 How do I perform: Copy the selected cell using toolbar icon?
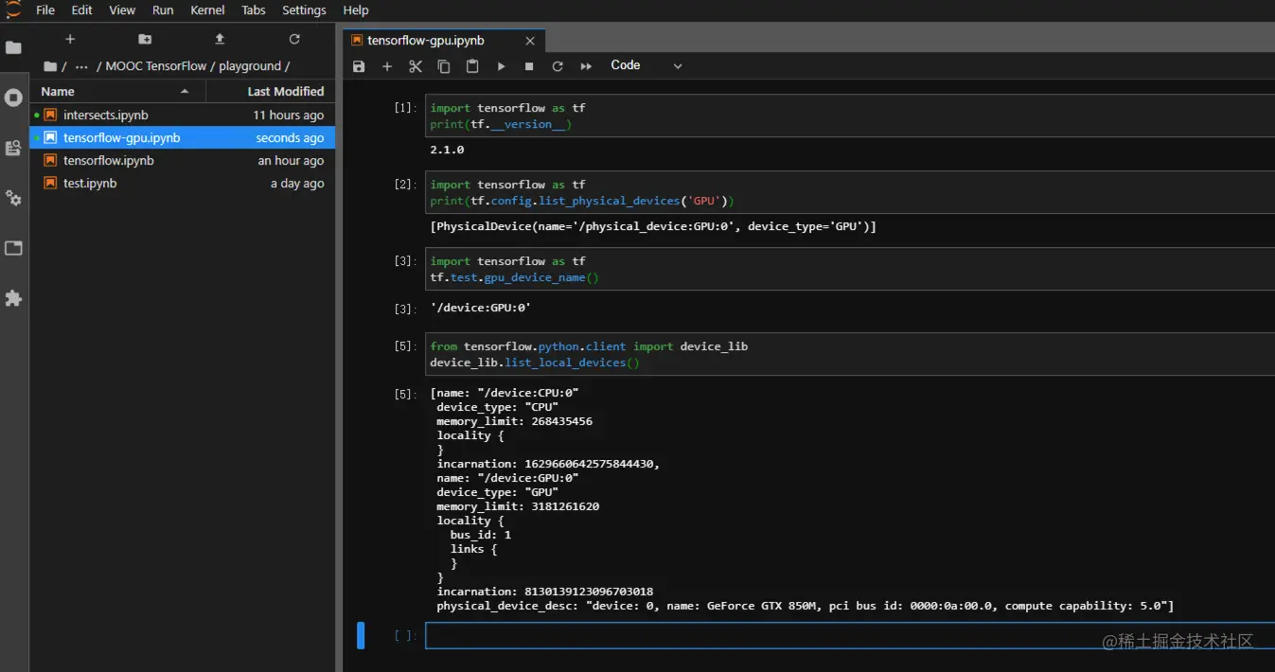click(444, 66)
